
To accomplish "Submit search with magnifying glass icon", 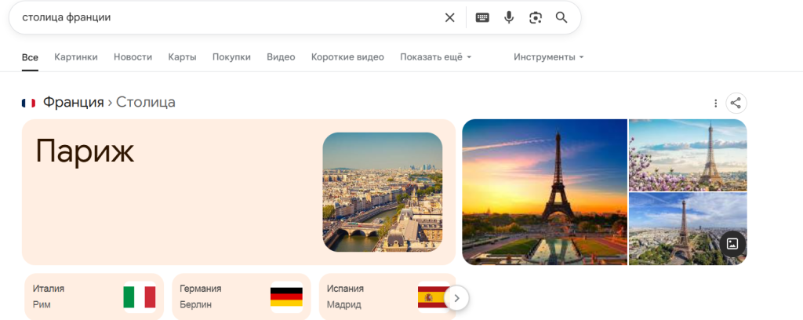I will click(x=561, y=18).
